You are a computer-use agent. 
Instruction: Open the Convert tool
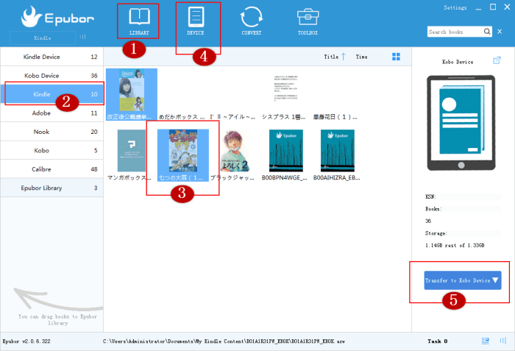pyautogui.click(x=252, y=21)
